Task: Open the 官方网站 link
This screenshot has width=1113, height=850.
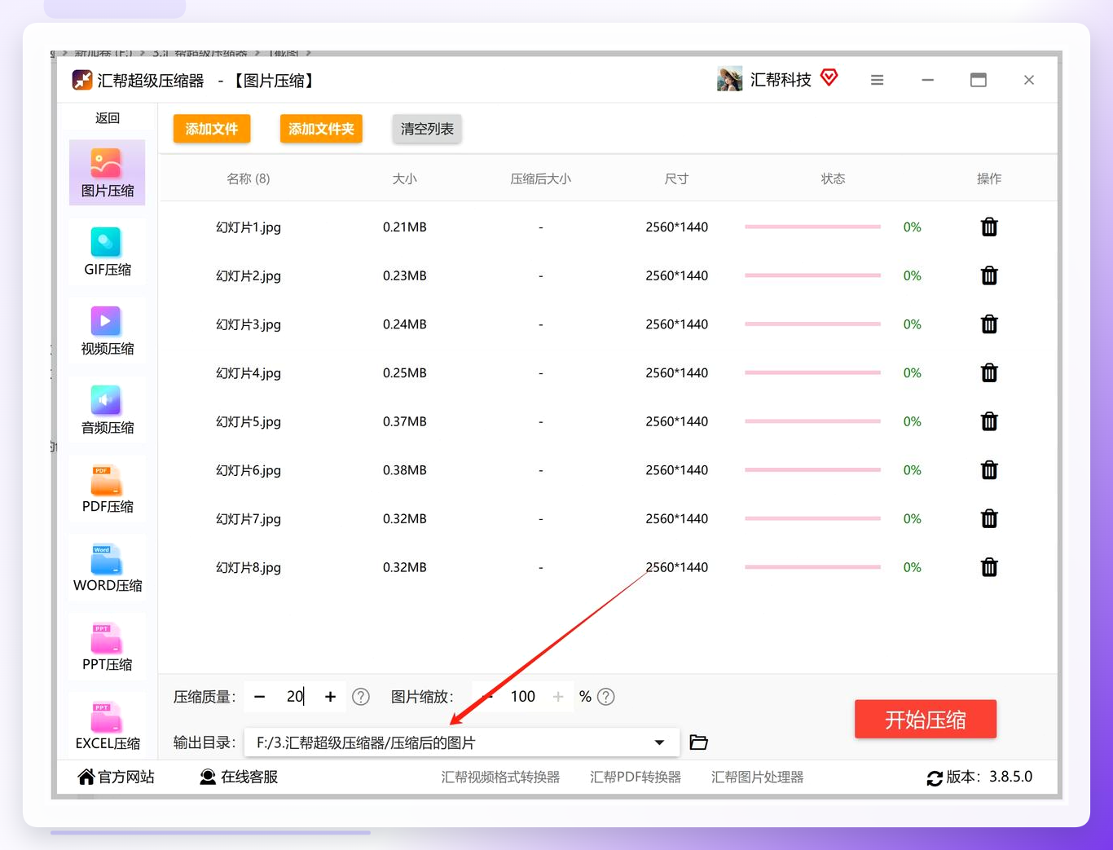Action: pos(117,777)
